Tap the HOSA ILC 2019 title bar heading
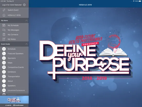142x107 pixels. click(85, 5)
